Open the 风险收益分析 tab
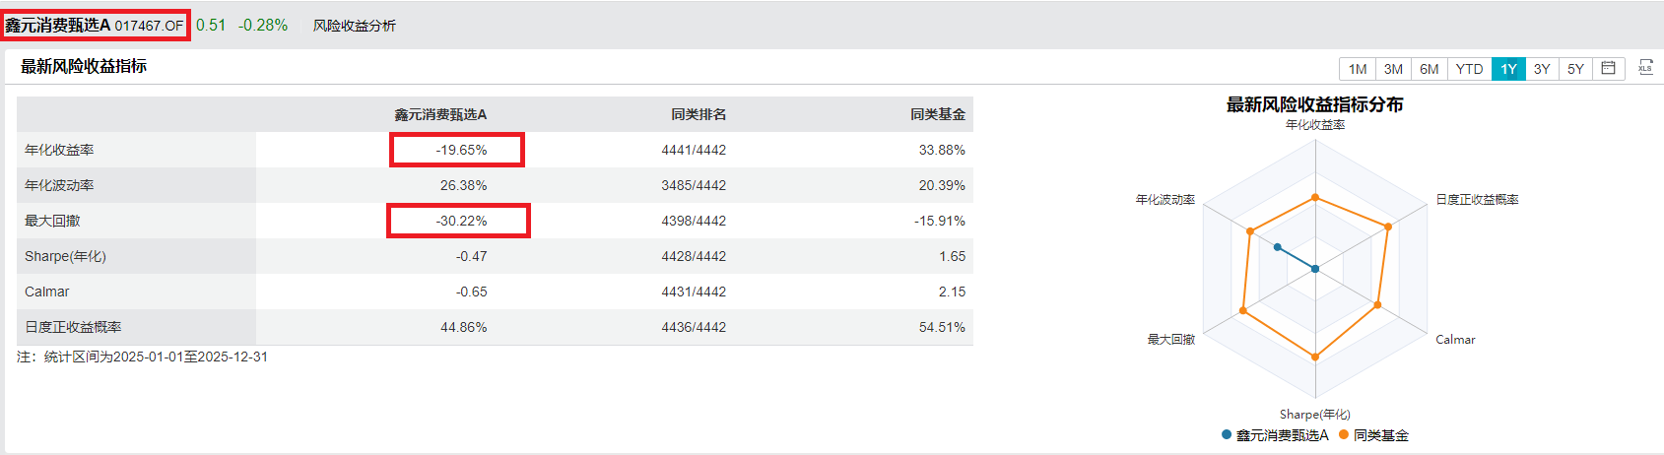 (x=354, y=26)
